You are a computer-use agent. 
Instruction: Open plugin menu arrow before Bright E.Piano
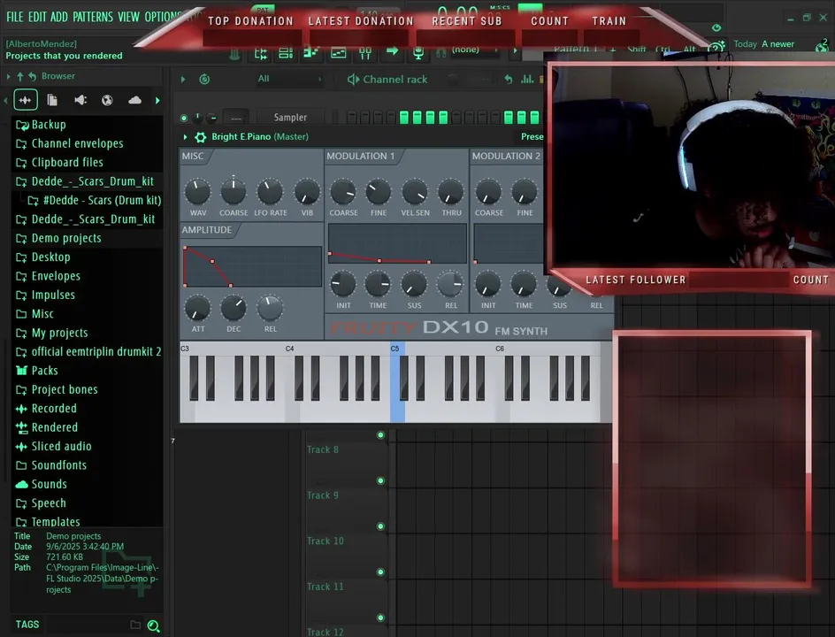(x=186, y=137)
